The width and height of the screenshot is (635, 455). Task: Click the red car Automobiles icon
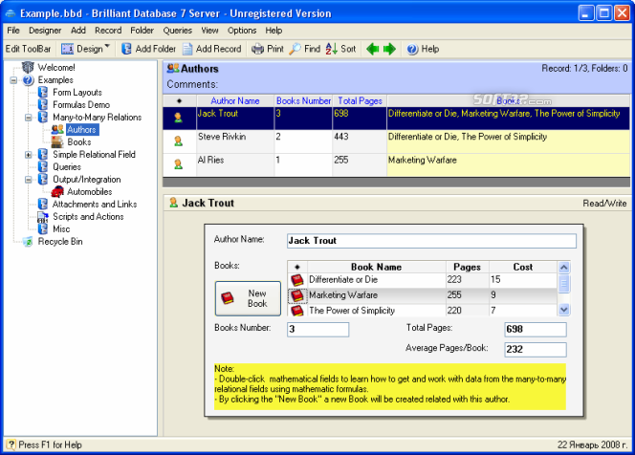[57, 191]
